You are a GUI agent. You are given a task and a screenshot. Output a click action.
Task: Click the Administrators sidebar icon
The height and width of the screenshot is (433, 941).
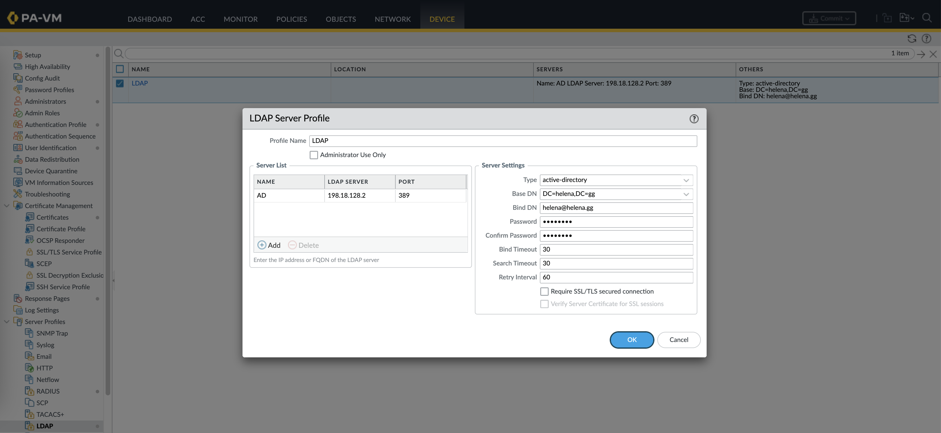pyautogui.click(x=17, y=101)
